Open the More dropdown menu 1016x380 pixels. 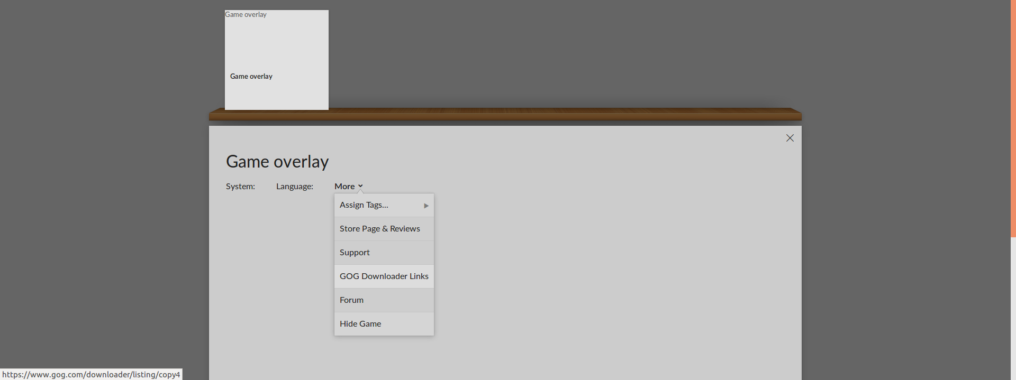coord(348,187)
